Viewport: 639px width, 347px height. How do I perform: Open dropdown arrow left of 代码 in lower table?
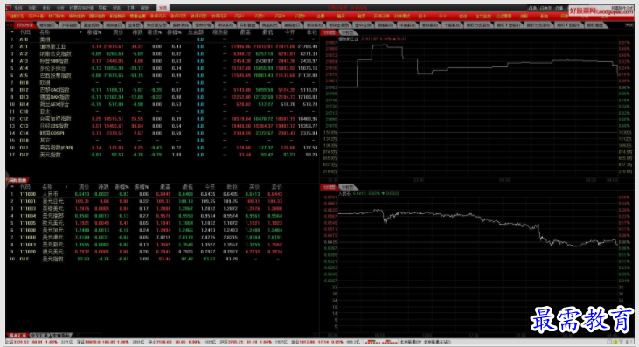tap(12, 186)
